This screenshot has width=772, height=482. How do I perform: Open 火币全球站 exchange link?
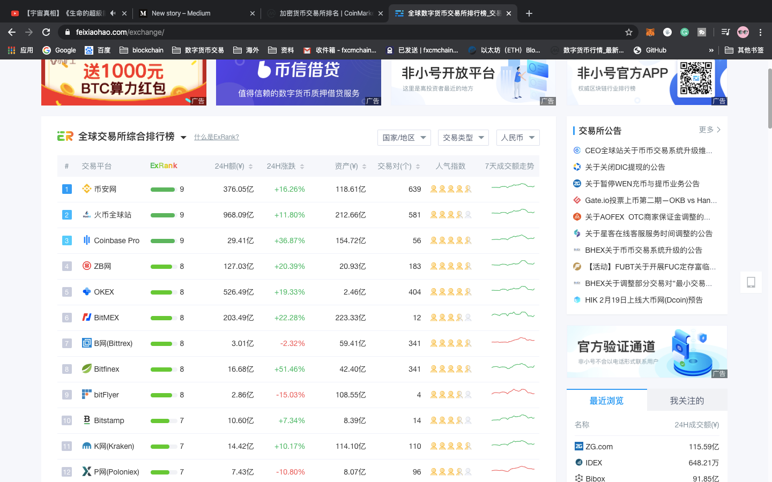(113, 215)
